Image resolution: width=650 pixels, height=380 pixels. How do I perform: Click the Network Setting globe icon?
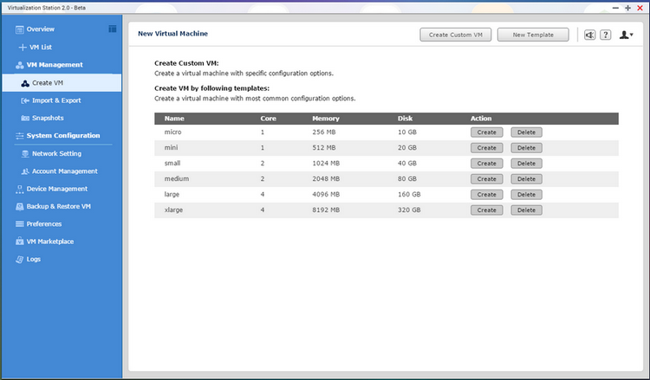(x=24, y=153)
